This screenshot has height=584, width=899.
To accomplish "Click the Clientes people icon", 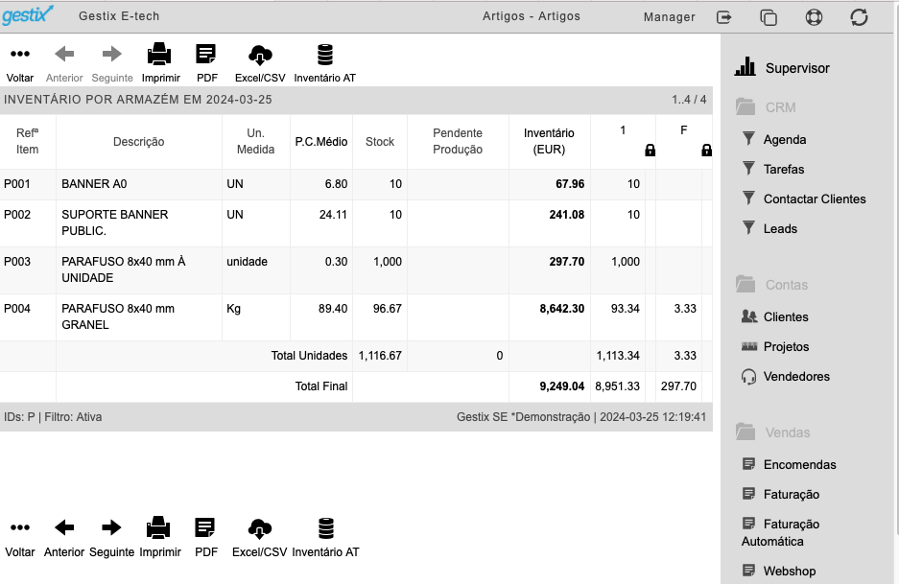I will [x=748, y=315].
